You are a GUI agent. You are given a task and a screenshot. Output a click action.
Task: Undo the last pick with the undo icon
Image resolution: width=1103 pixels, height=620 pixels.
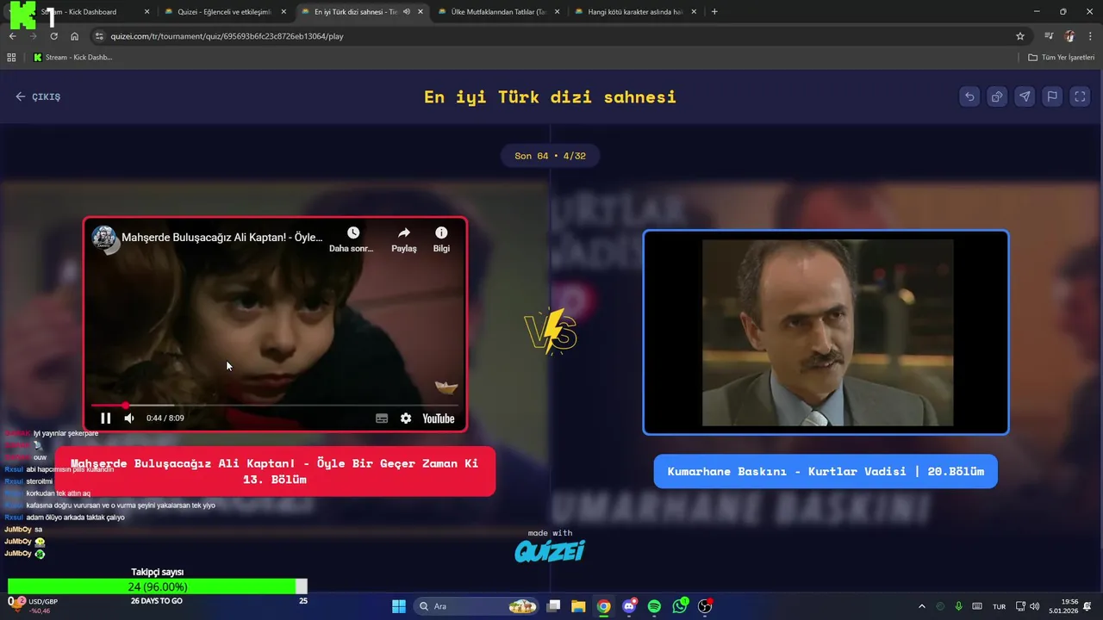click(969, 96)
